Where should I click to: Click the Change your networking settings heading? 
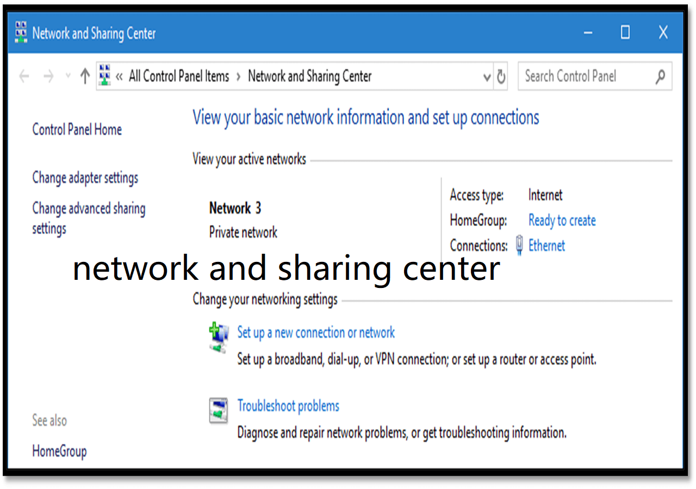click(265, 299)
